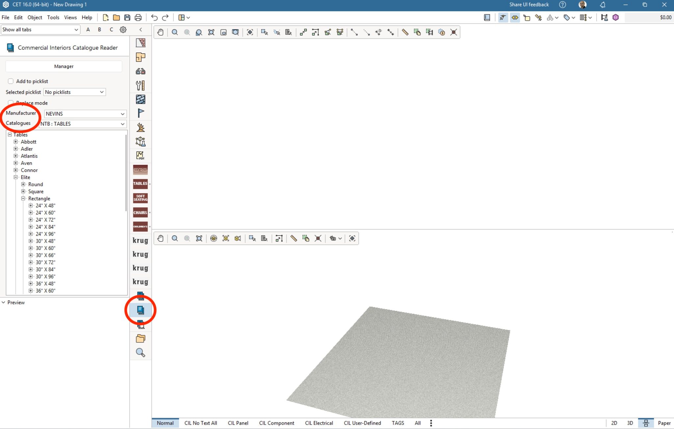Open the File menu

pyautogui.click(x=6, y=17)
